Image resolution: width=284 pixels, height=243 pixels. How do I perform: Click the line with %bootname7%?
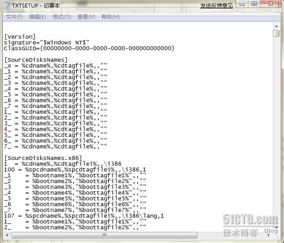(x=75, y=210)
